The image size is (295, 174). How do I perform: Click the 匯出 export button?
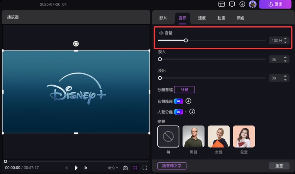coord(275,4)
